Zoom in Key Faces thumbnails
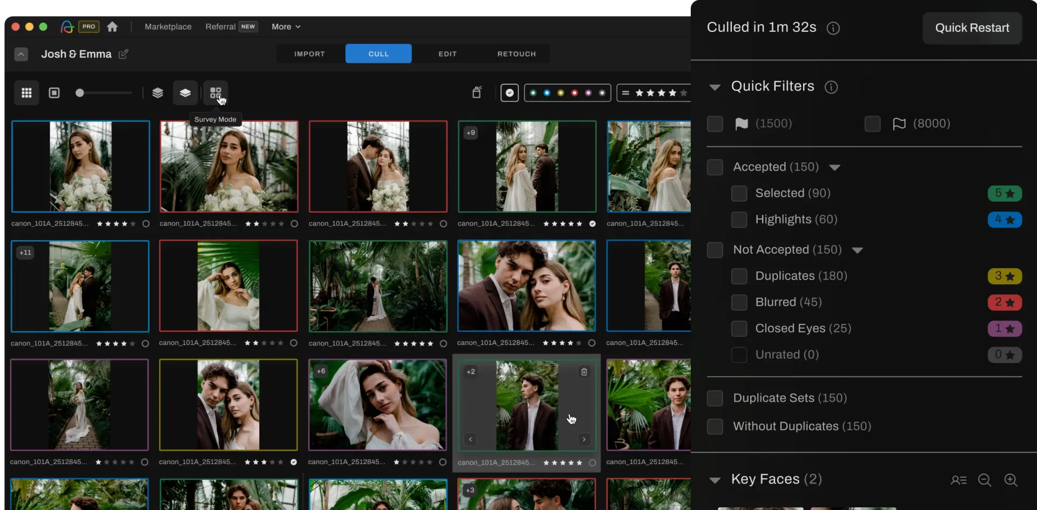The height and width of the screenshot is (510, 1037). [1011, 480]
